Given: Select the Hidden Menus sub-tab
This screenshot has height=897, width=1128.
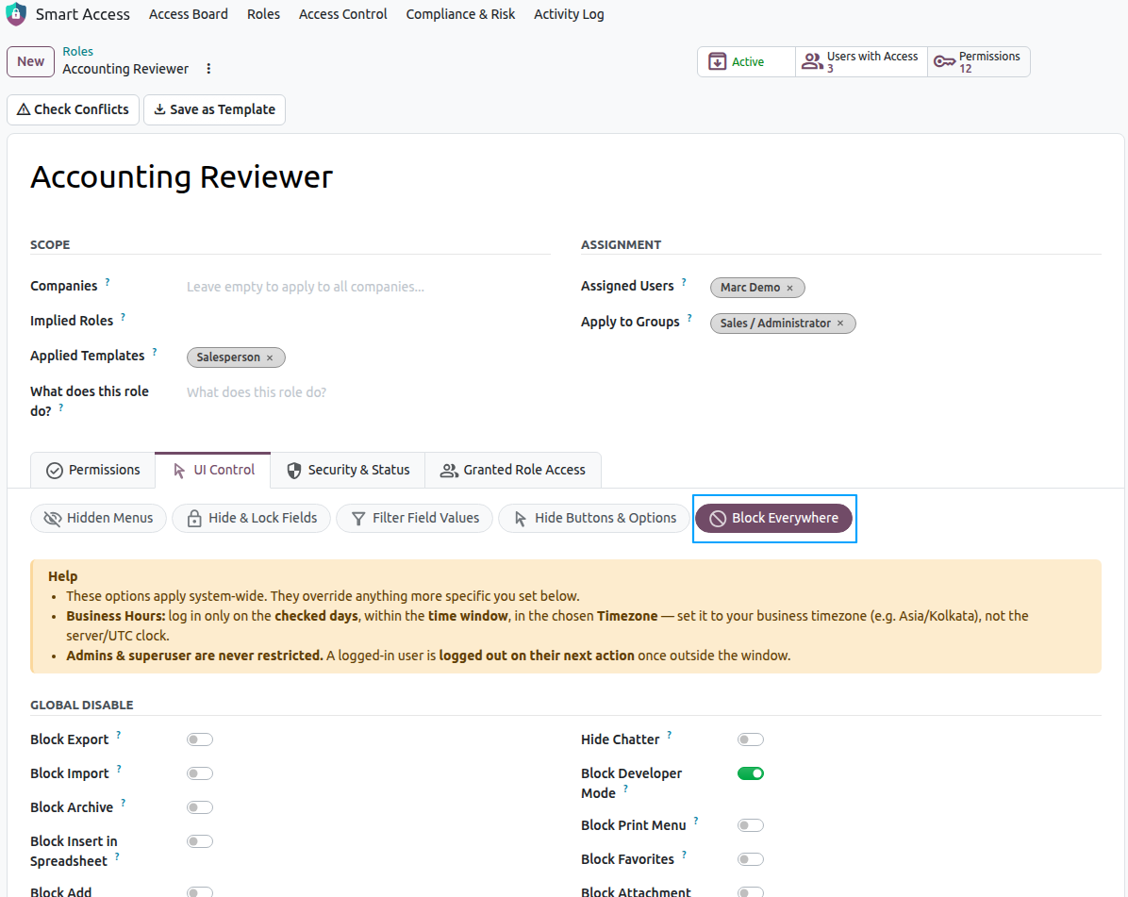Looking at the screenshot, I should tap(98, 518).
